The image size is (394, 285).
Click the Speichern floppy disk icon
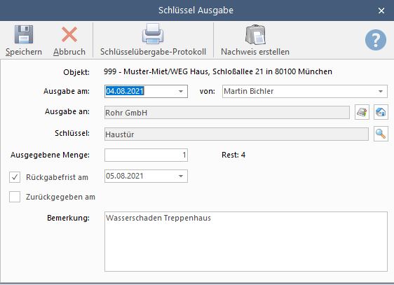pyautogui.click(x=24, y=34)
